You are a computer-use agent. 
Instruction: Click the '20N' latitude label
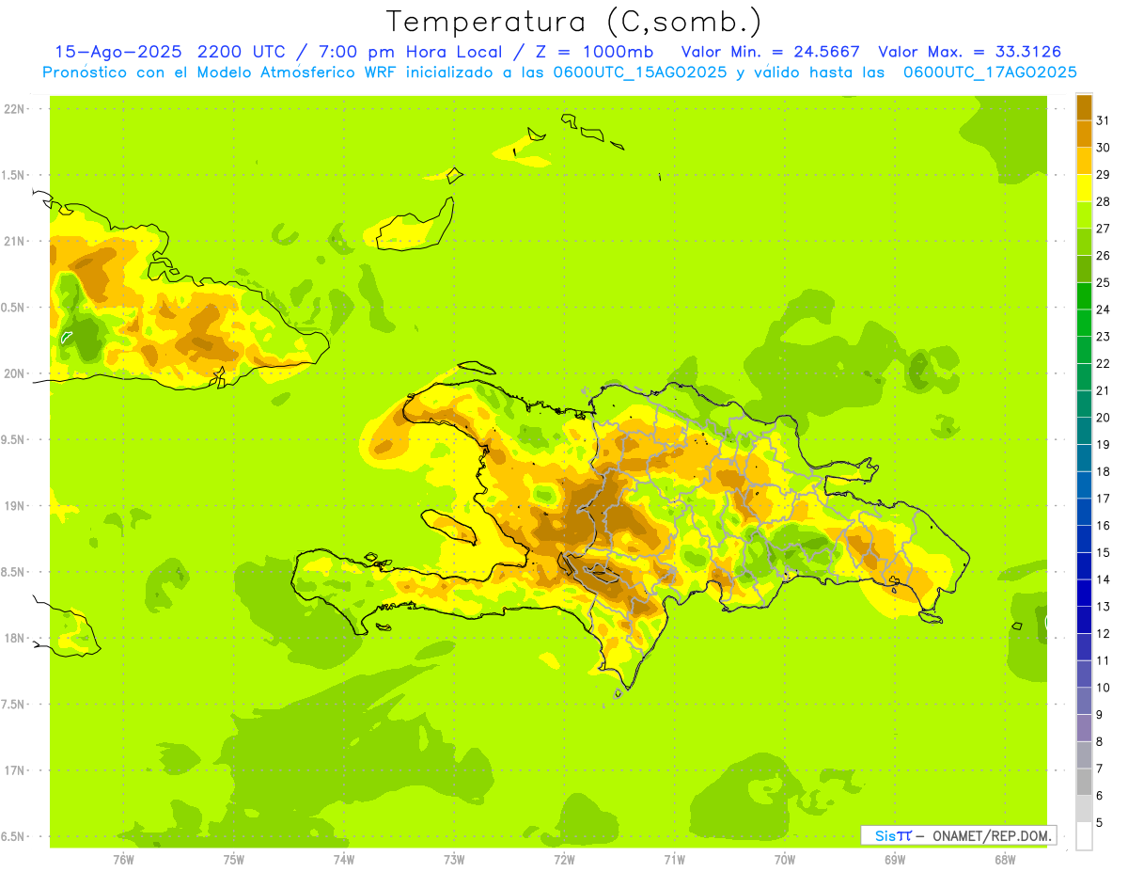coord(14,373)
